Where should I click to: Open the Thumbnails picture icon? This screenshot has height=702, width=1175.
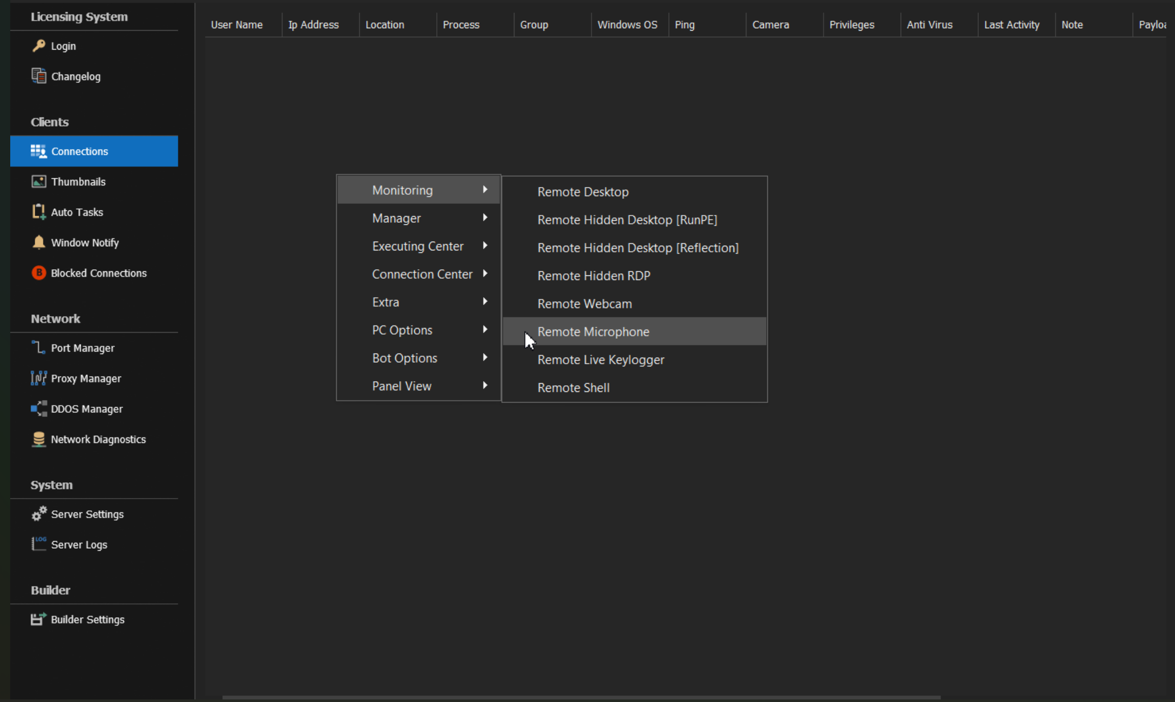tap(39, 181)
